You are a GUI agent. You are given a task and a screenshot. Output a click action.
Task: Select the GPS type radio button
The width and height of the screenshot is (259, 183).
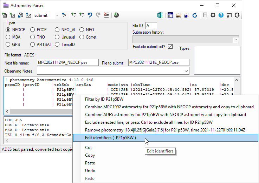[8, 45]
